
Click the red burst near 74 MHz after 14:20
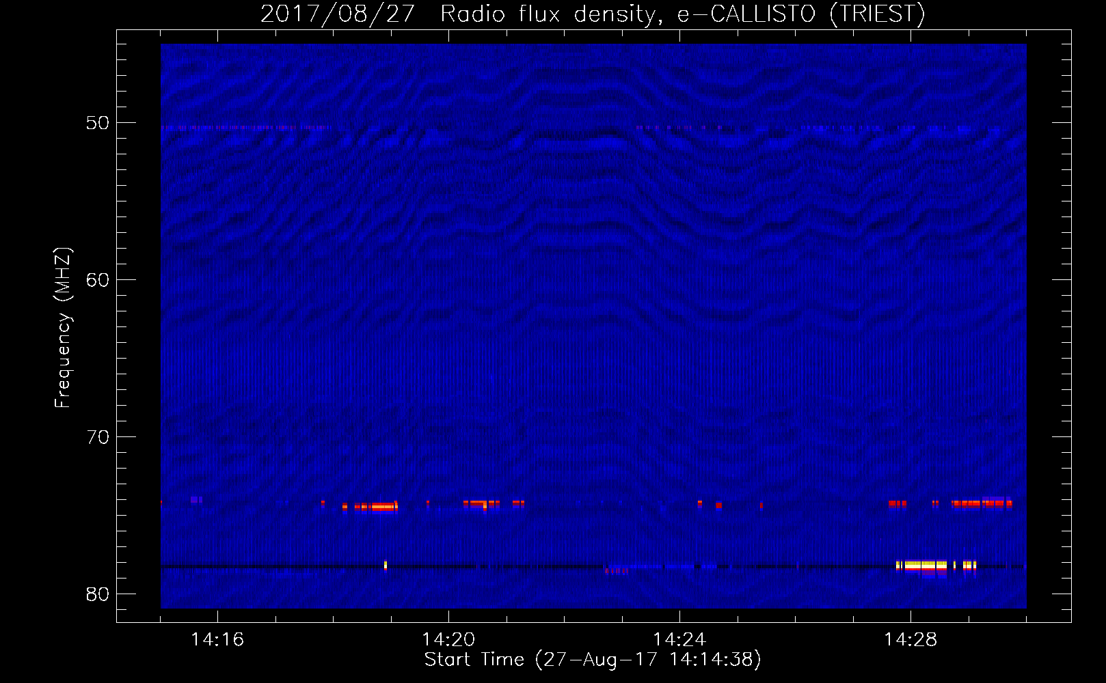[x=481, y=505]
